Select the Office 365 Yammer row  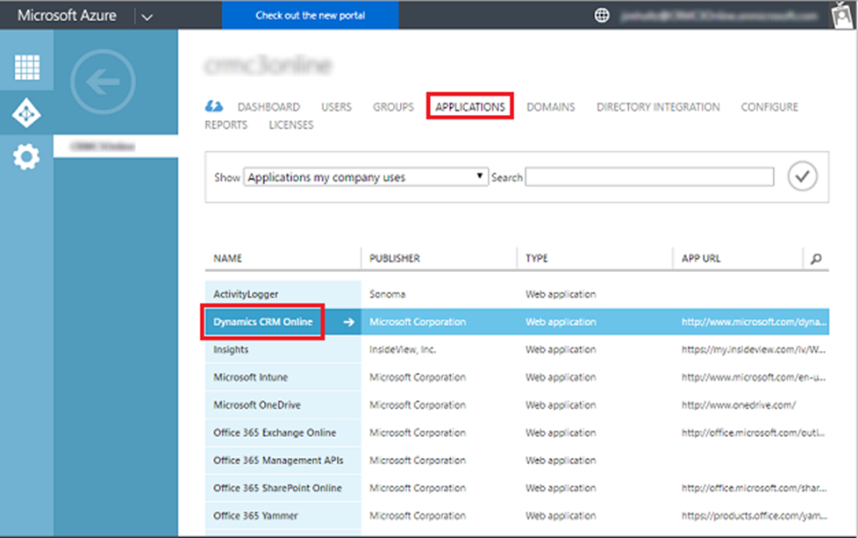[517, 515]
